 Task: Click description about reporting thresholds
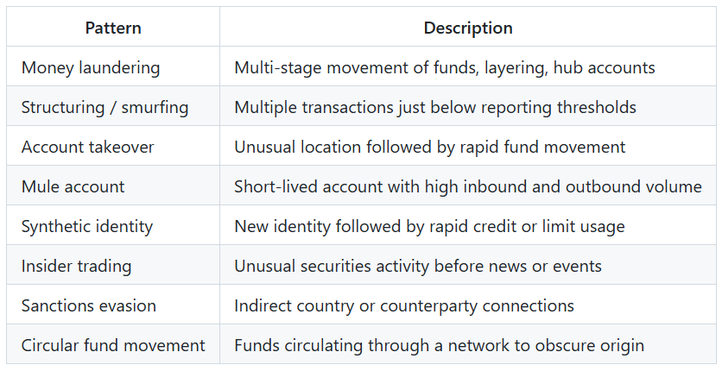coord(435,107)
